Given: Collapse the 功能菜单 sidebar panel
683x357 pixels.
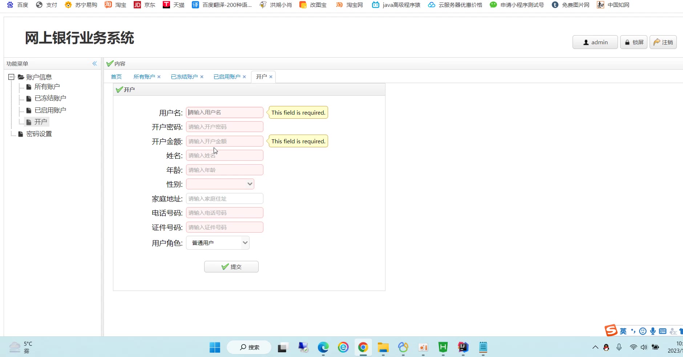Looking at the screenshot, I should click(94, 63).
